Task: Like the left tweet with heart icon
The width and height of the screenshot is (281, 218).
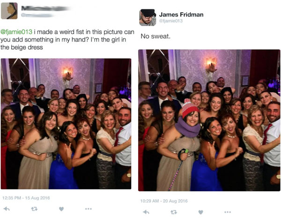Action: 61,209
